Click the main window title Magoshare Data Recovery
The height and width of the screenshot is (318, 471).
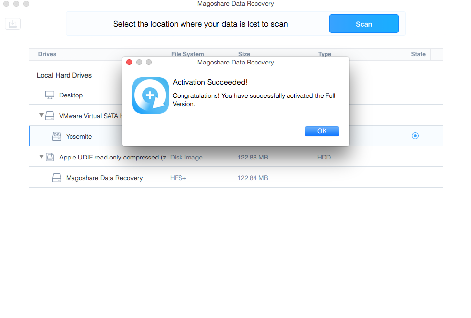point(236,4)
